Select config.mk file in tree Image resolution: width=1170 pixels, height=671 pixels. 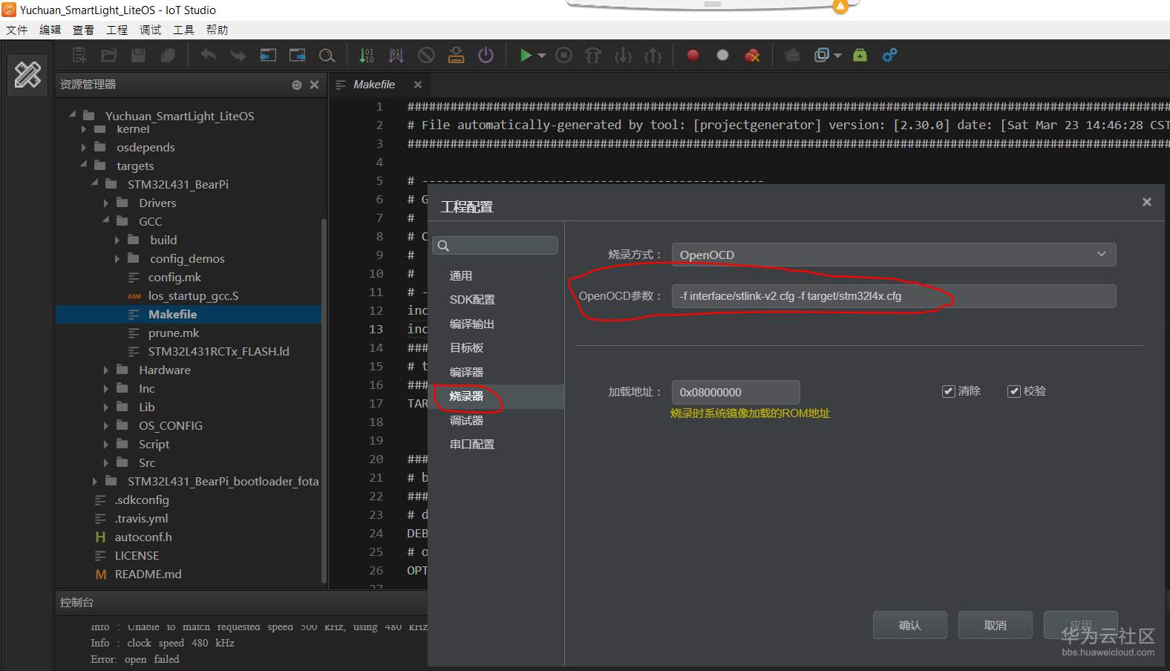click(174, 277)
